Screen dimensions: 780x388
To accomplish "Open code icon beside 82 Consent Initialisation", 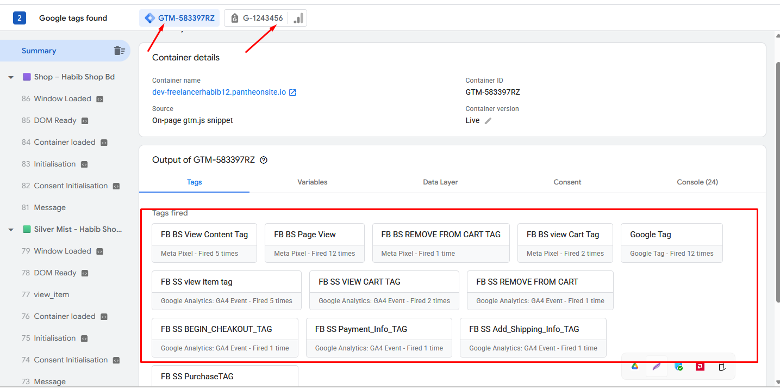I will (x=116, y=186).
